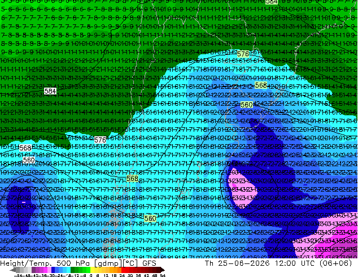This screenshot has width=358, height=277.
Task: Click the cyan swatch in the color scale
Action: 69,270
